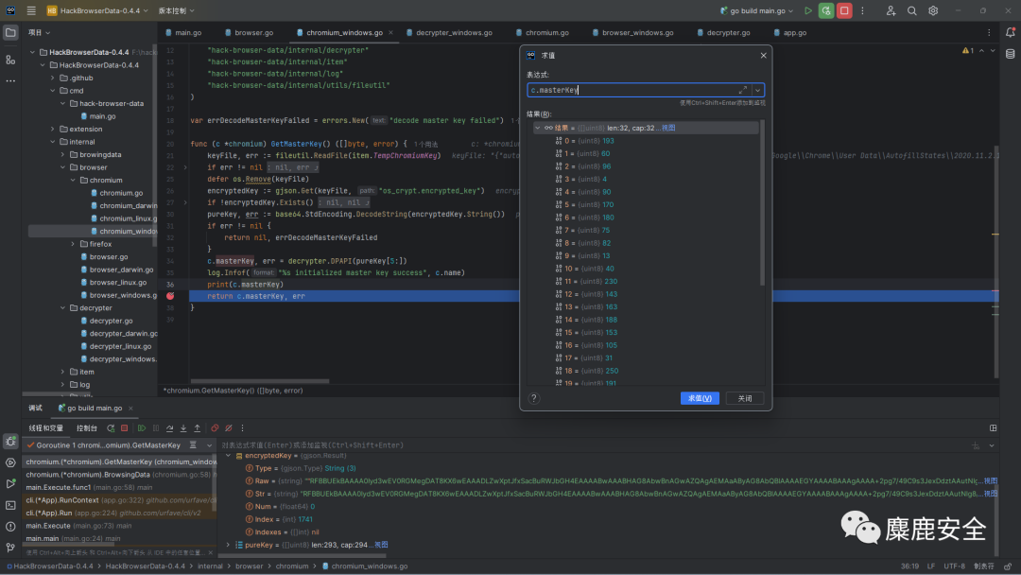Image resolution: width=1021 pixels, height=575 pixels.
Task: Open the main hamburger menu
Action: point(30,10)
